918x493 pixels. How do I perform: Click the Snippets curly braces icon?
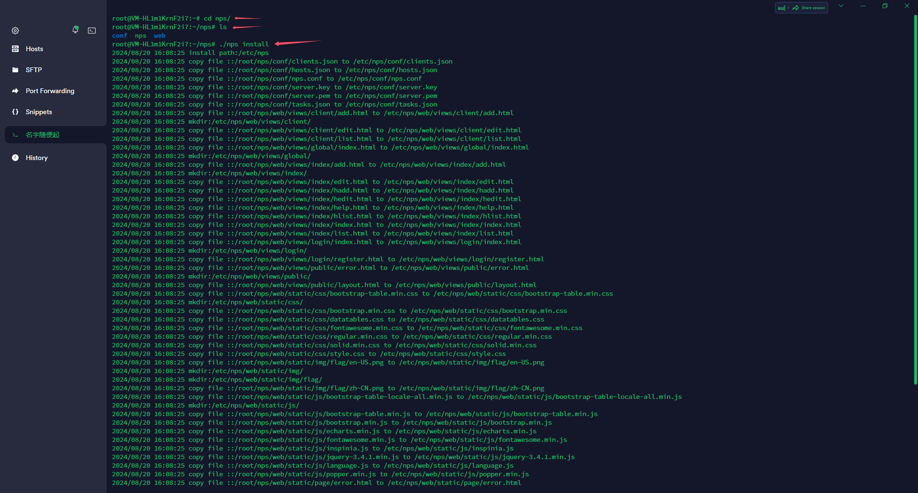click(15, 112)
